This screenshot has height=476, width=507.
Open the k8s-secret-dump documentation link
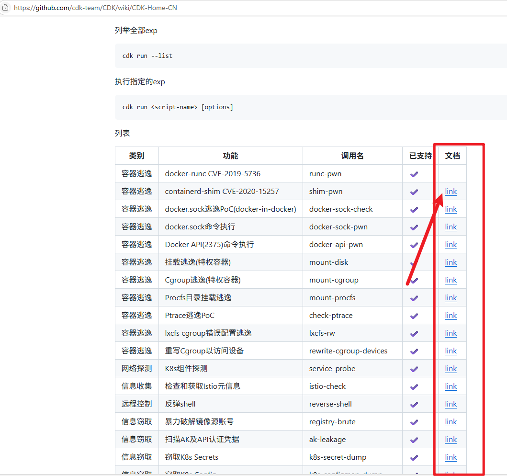[451, 457]
